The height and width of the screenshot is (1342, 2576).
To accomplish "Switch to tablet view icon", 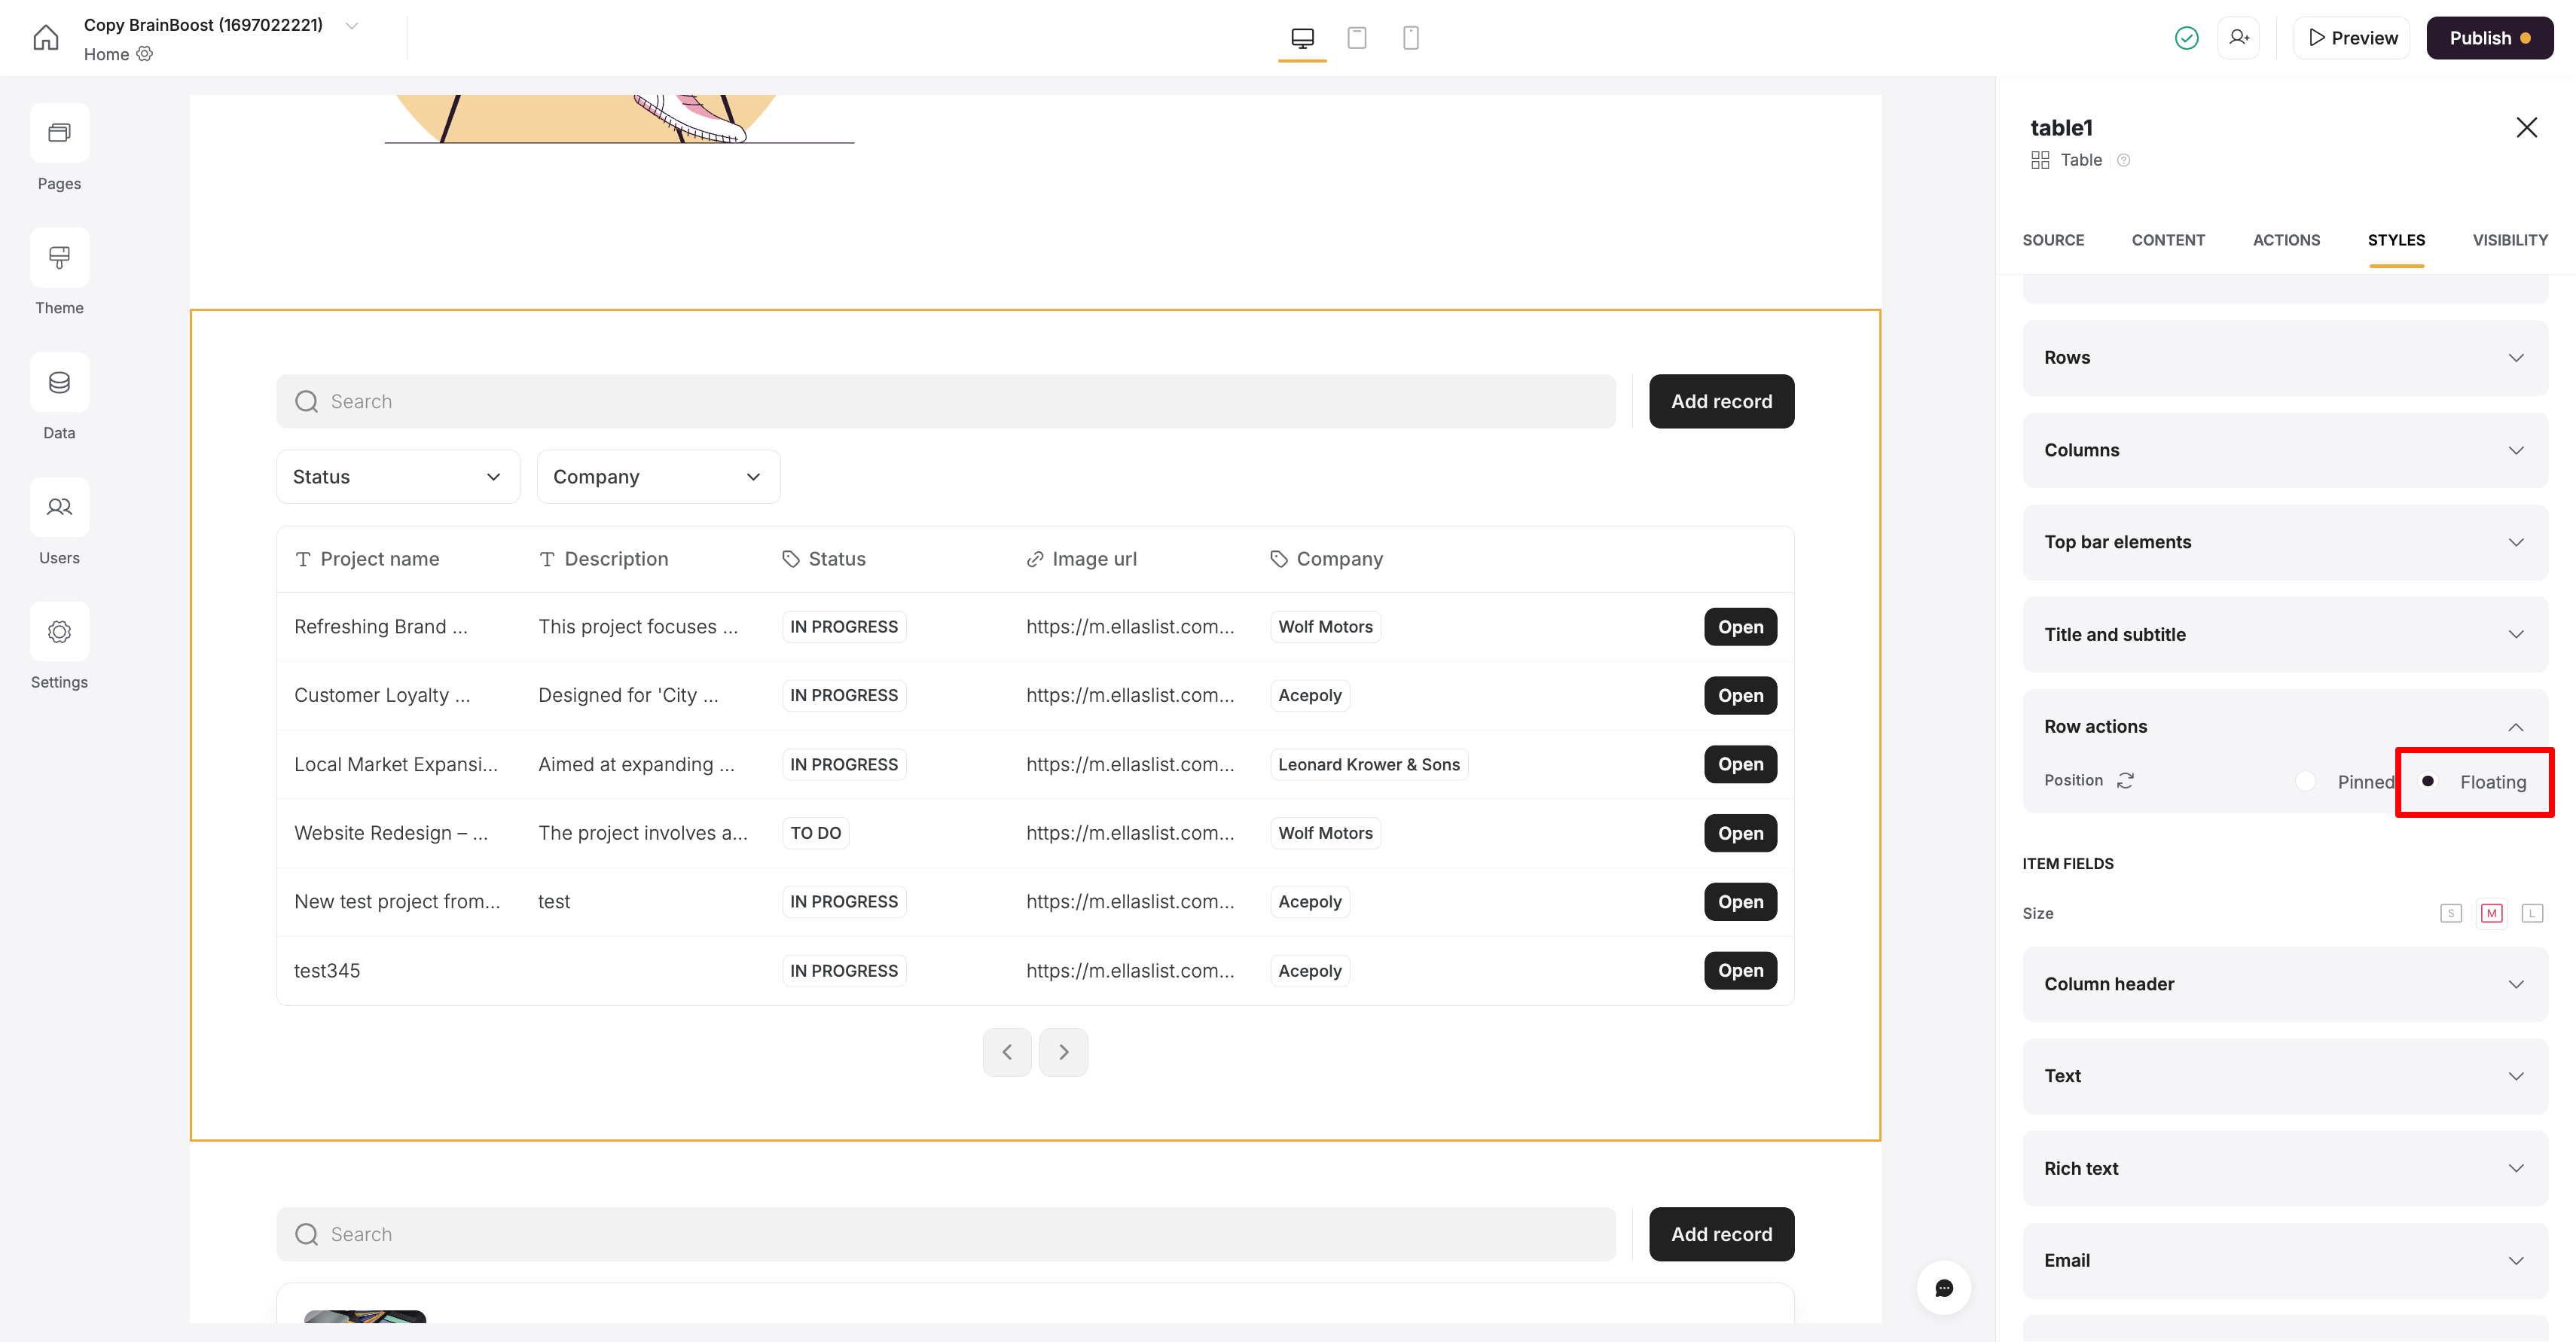I will 1357,38.
